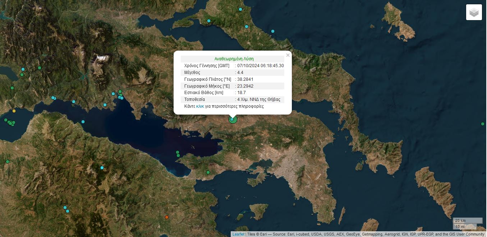Close the earthquake details popup
Image resolution: width=487 pixels, height=237 pixels.
click(288, 55)
